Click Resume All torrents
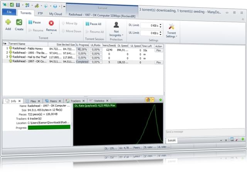 (x=95, y=32)
